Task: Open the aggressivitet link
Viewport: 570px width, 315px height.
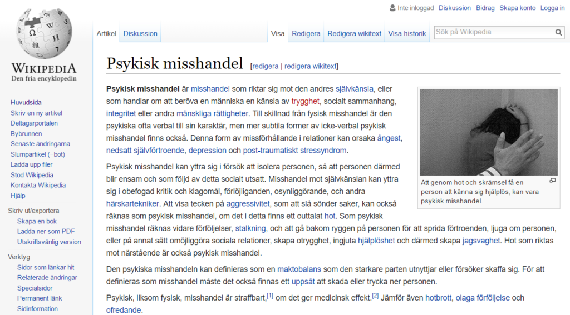Action: 248,204
